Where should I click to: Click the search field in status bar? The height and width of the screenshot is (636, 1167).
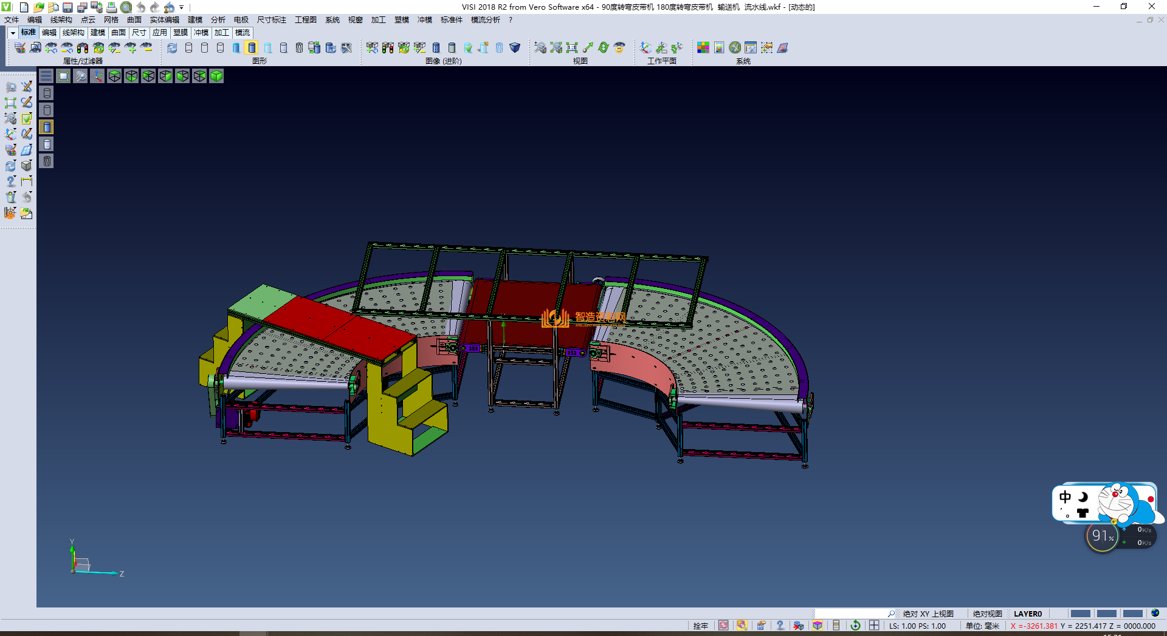pos(851,614)
